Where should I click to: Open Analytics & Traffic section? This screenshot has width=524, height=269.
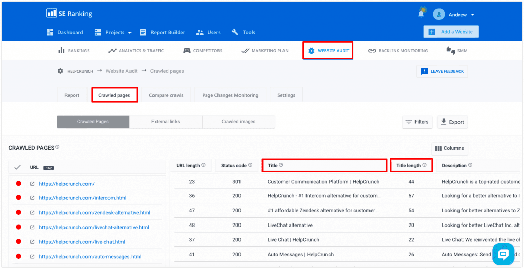(x=136, y=51)
